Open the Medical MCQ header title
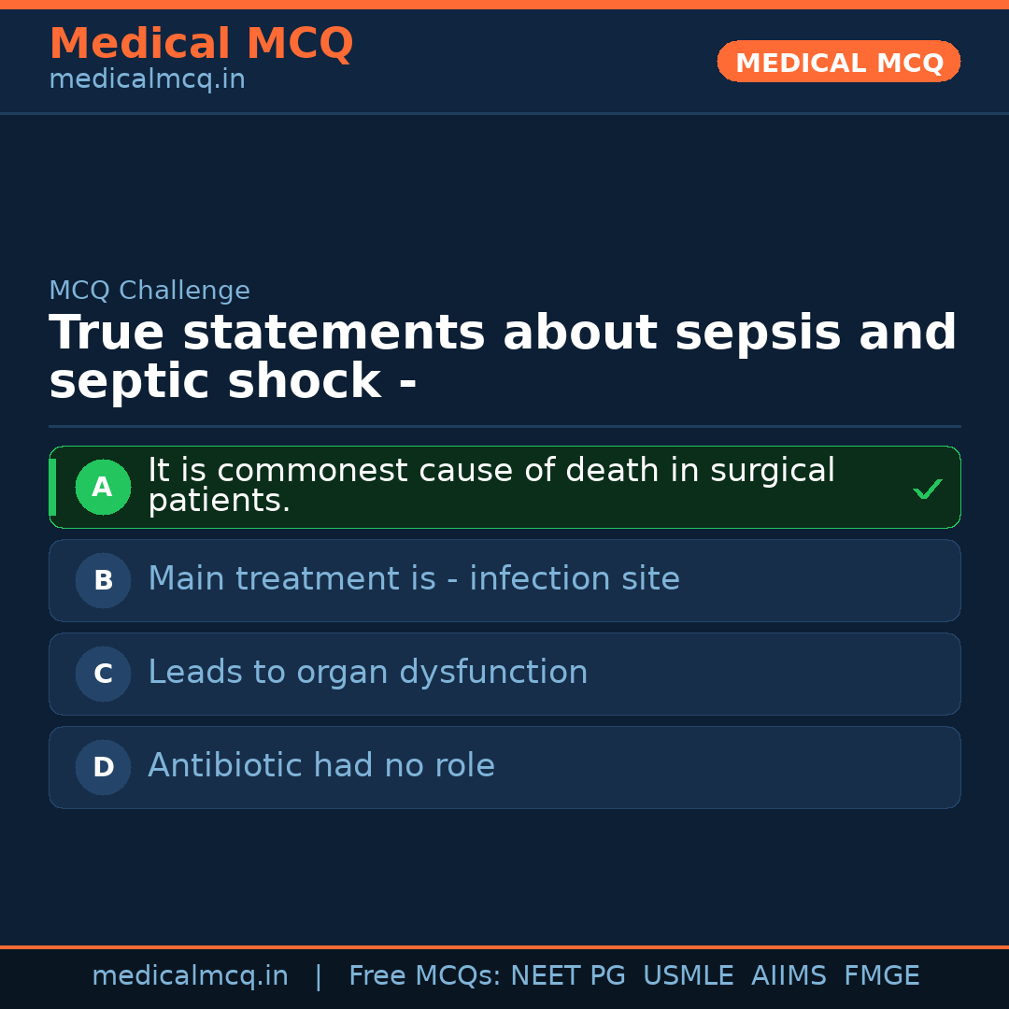 tap(201, 44)
